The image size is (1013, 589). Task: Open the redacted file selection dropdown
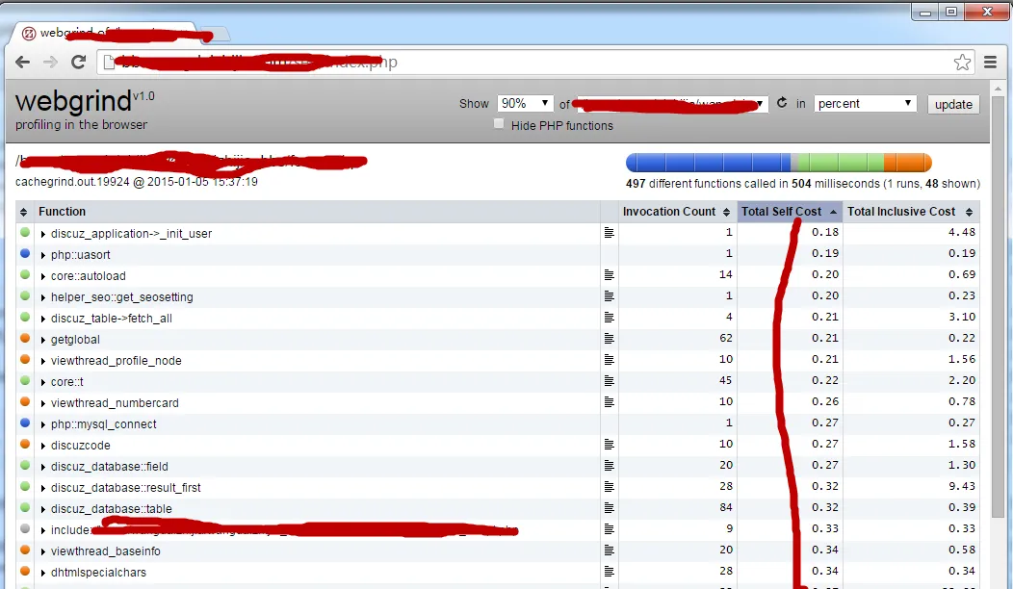[x=670, y=104]
